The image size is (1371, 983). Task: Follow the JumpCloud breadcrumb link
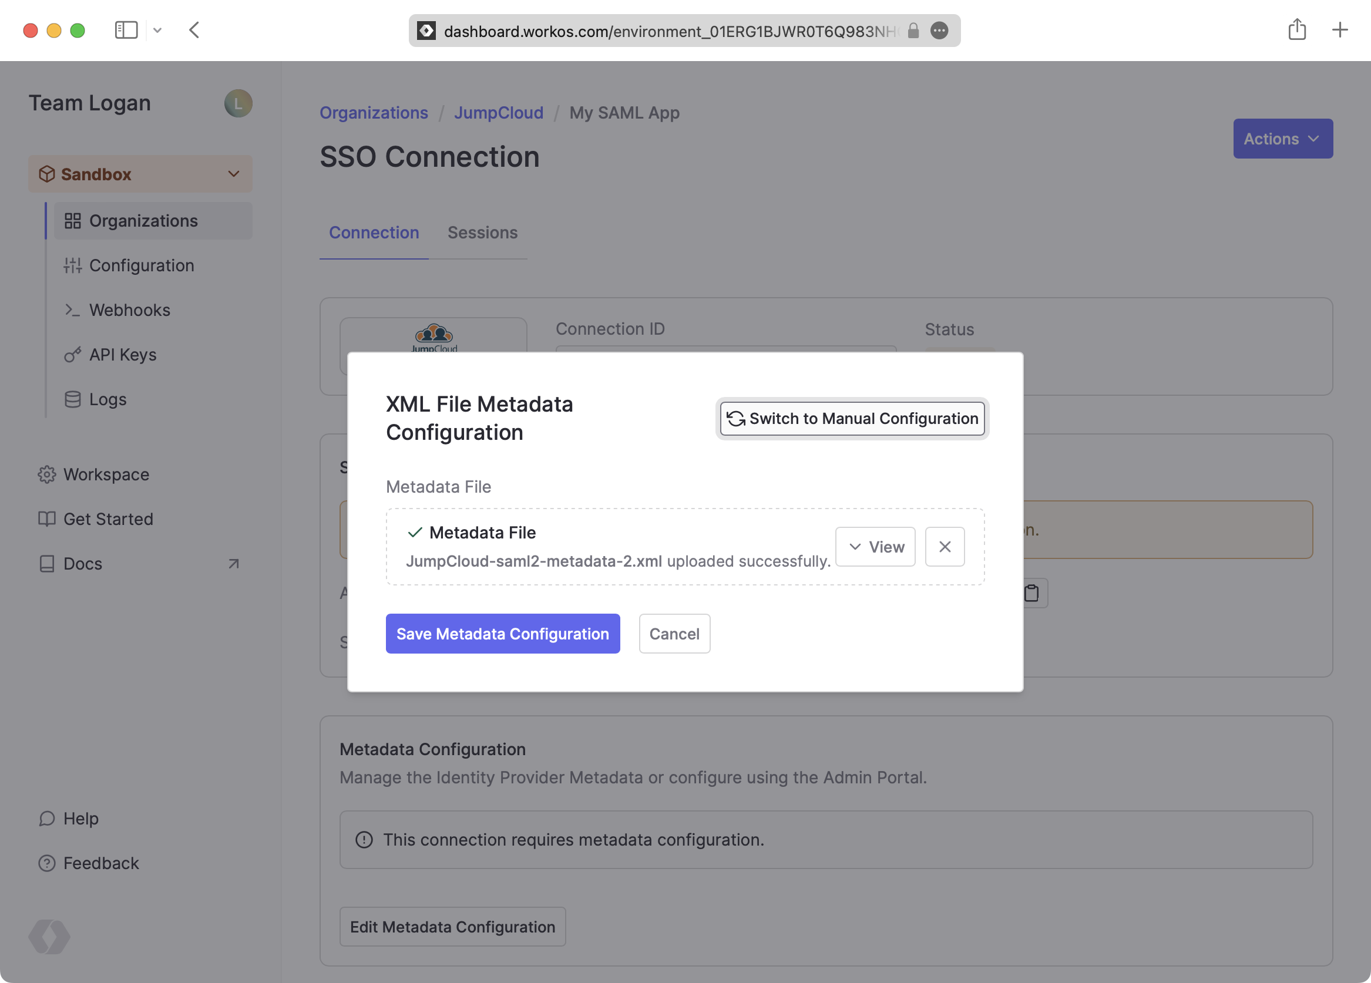click(x=498, y=113)
